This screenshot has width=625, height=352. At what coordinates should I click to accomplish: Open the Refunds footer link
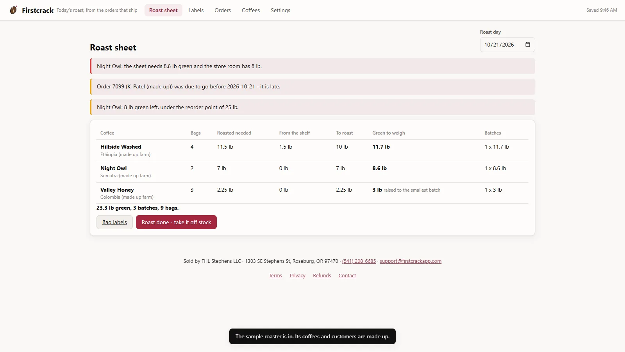[x=322, y=276]
